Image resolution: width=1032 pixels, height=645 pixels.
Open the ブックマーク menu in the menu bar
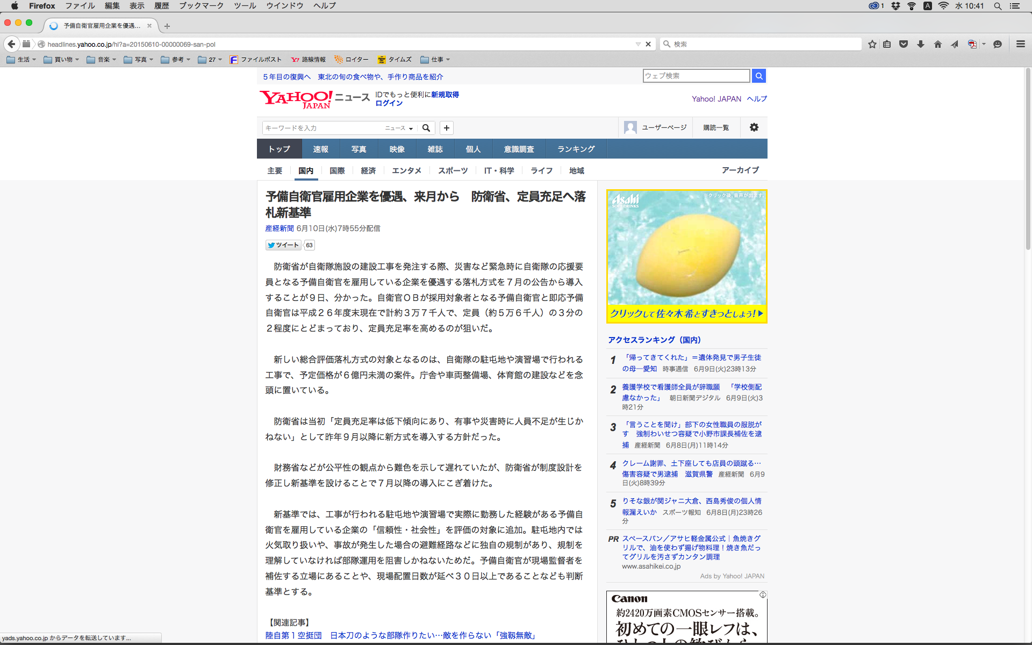tap(201, 6)
